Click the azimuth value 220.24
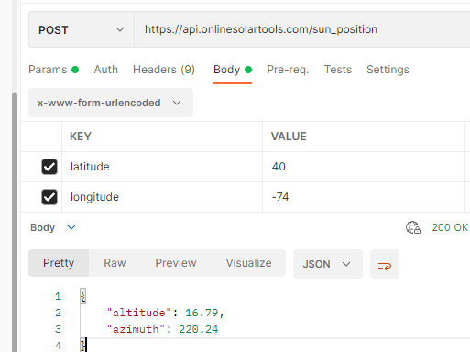Screen dimensions: 470x352 tap(199, 329)
